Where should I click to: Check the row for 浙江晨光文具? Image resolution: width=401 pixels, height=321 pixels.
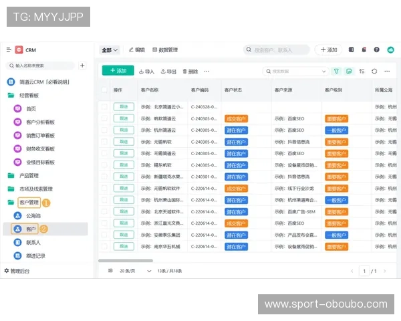[x=104, y=223]
